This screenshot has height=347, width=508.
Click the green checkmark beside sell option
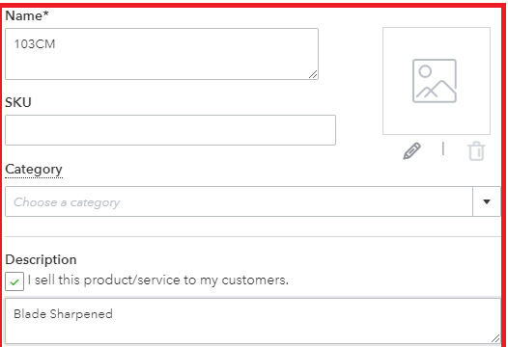[14, 281]
